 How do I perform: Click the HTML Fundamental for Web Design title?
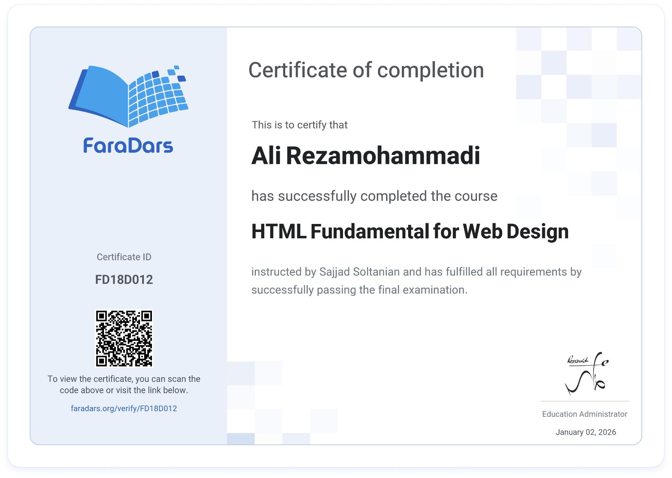(410, 231)
